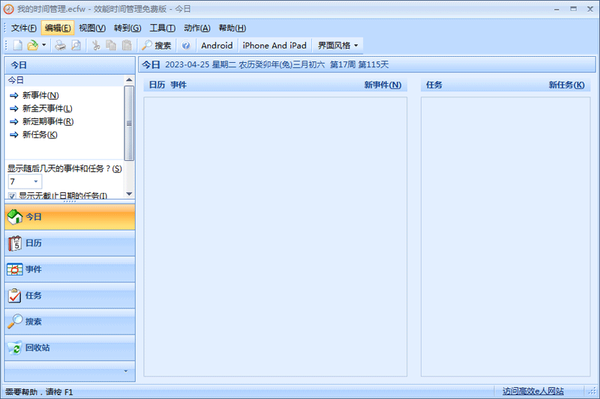600x399 pixels.
Task: Click the app clock icon in title bar
Action: (x=8, y=9)
